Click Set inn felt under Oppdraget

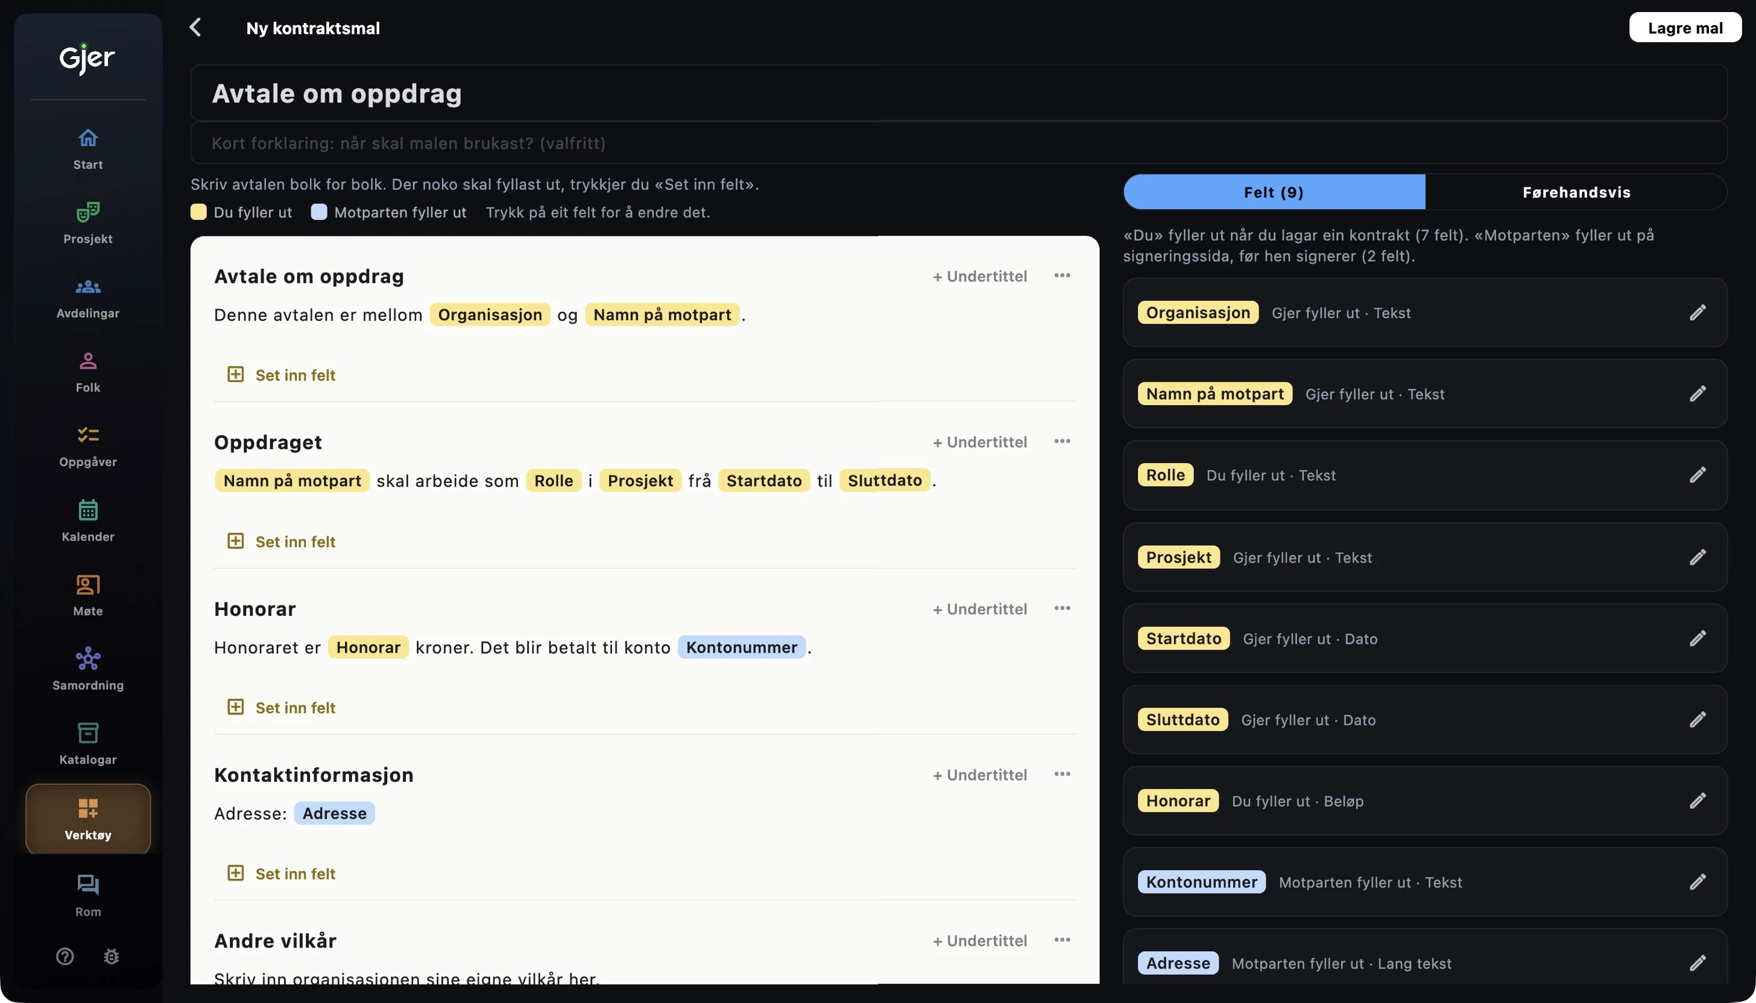click(282, 541)
